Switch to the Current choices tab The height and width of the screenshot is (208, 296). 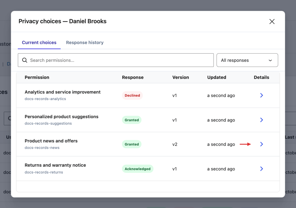[39, 43]
